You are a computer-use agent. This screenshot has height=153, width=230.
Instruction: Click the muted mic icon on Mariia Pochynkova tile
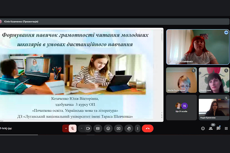(194, 71)
